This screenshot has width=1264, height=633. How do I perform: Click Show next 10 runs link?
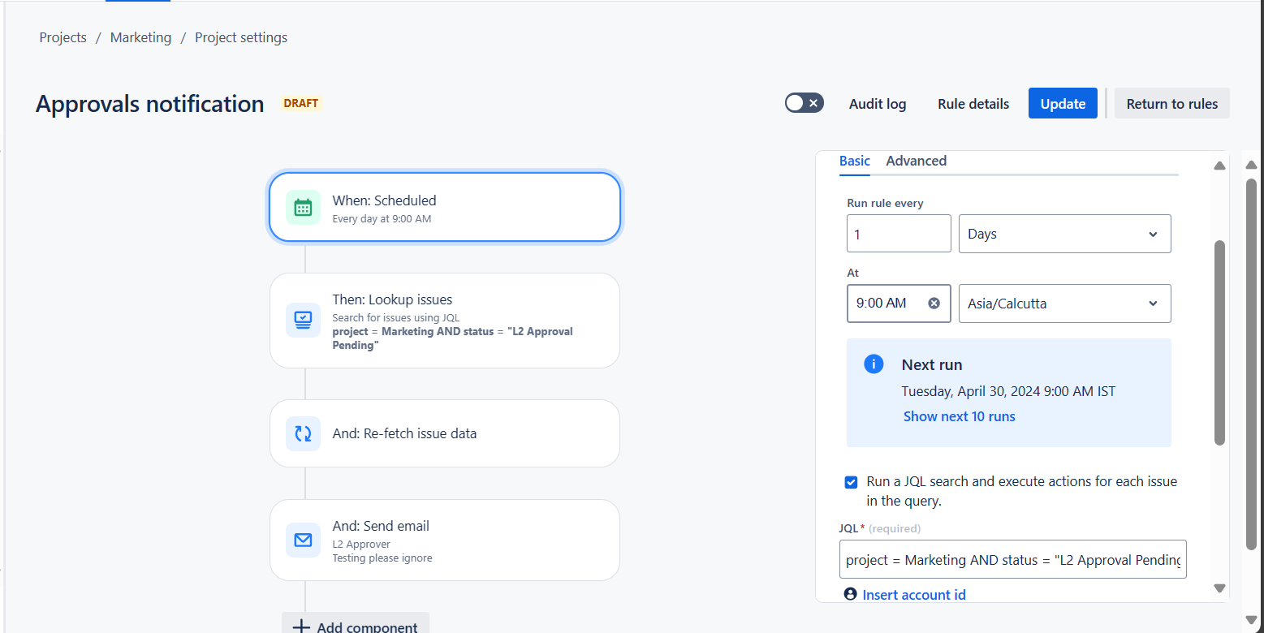(x=959, y=416)
